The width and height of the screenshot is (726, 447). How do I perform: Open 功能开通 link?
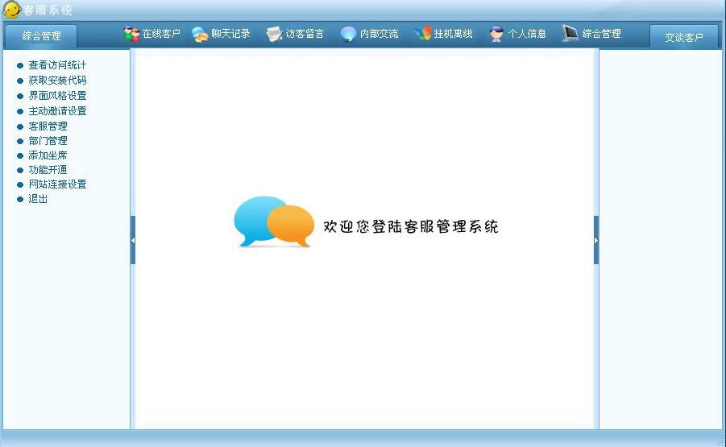coord(48,170)
